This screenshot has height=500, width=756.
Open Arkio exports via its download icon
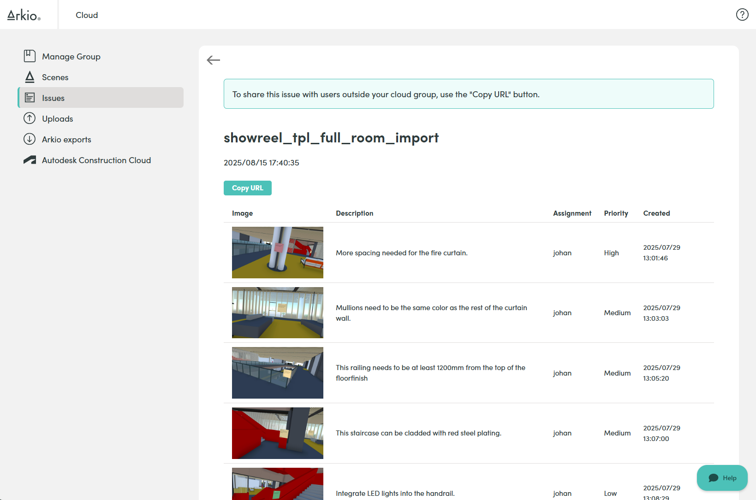coord(30,139)
